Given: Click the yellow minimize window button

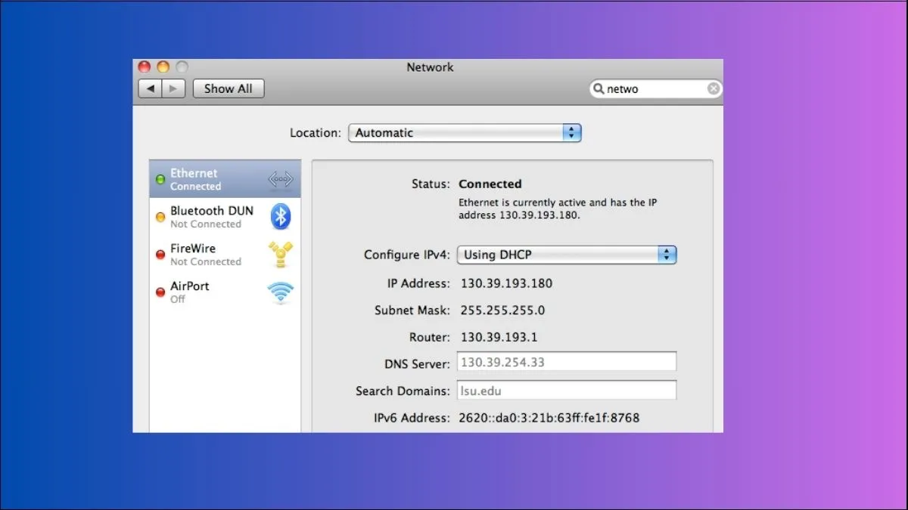Looking at the screenshot, I should [163, 67].
